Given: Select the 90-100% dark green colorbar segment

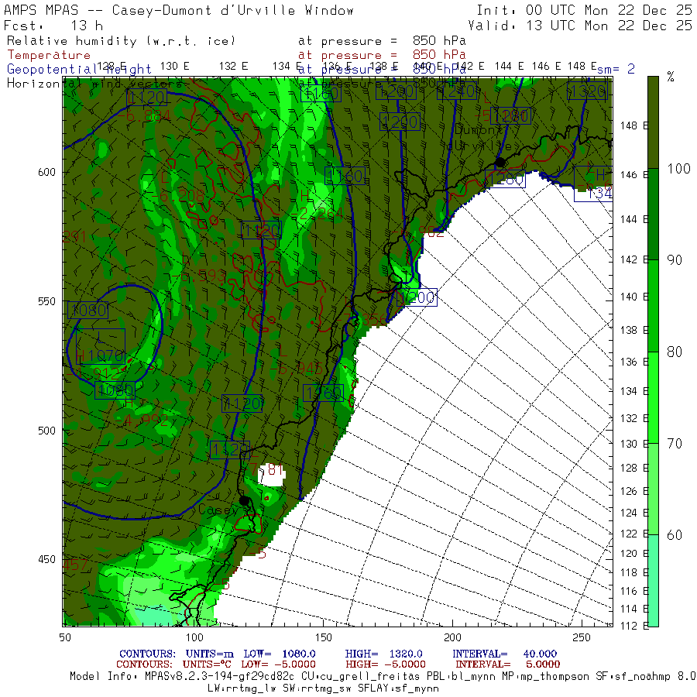Looking at the screenshot, I should tap(653, 215).
